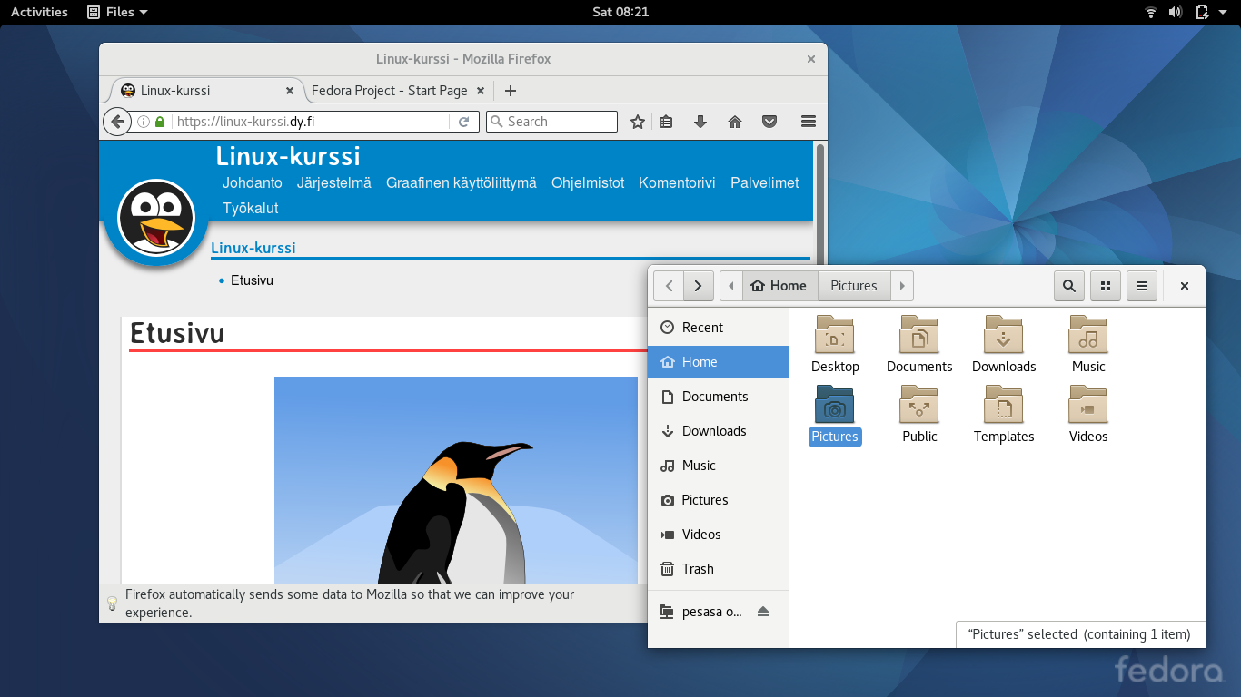
Task: Bookmark this page with the star icon
Action: (638, 122)
